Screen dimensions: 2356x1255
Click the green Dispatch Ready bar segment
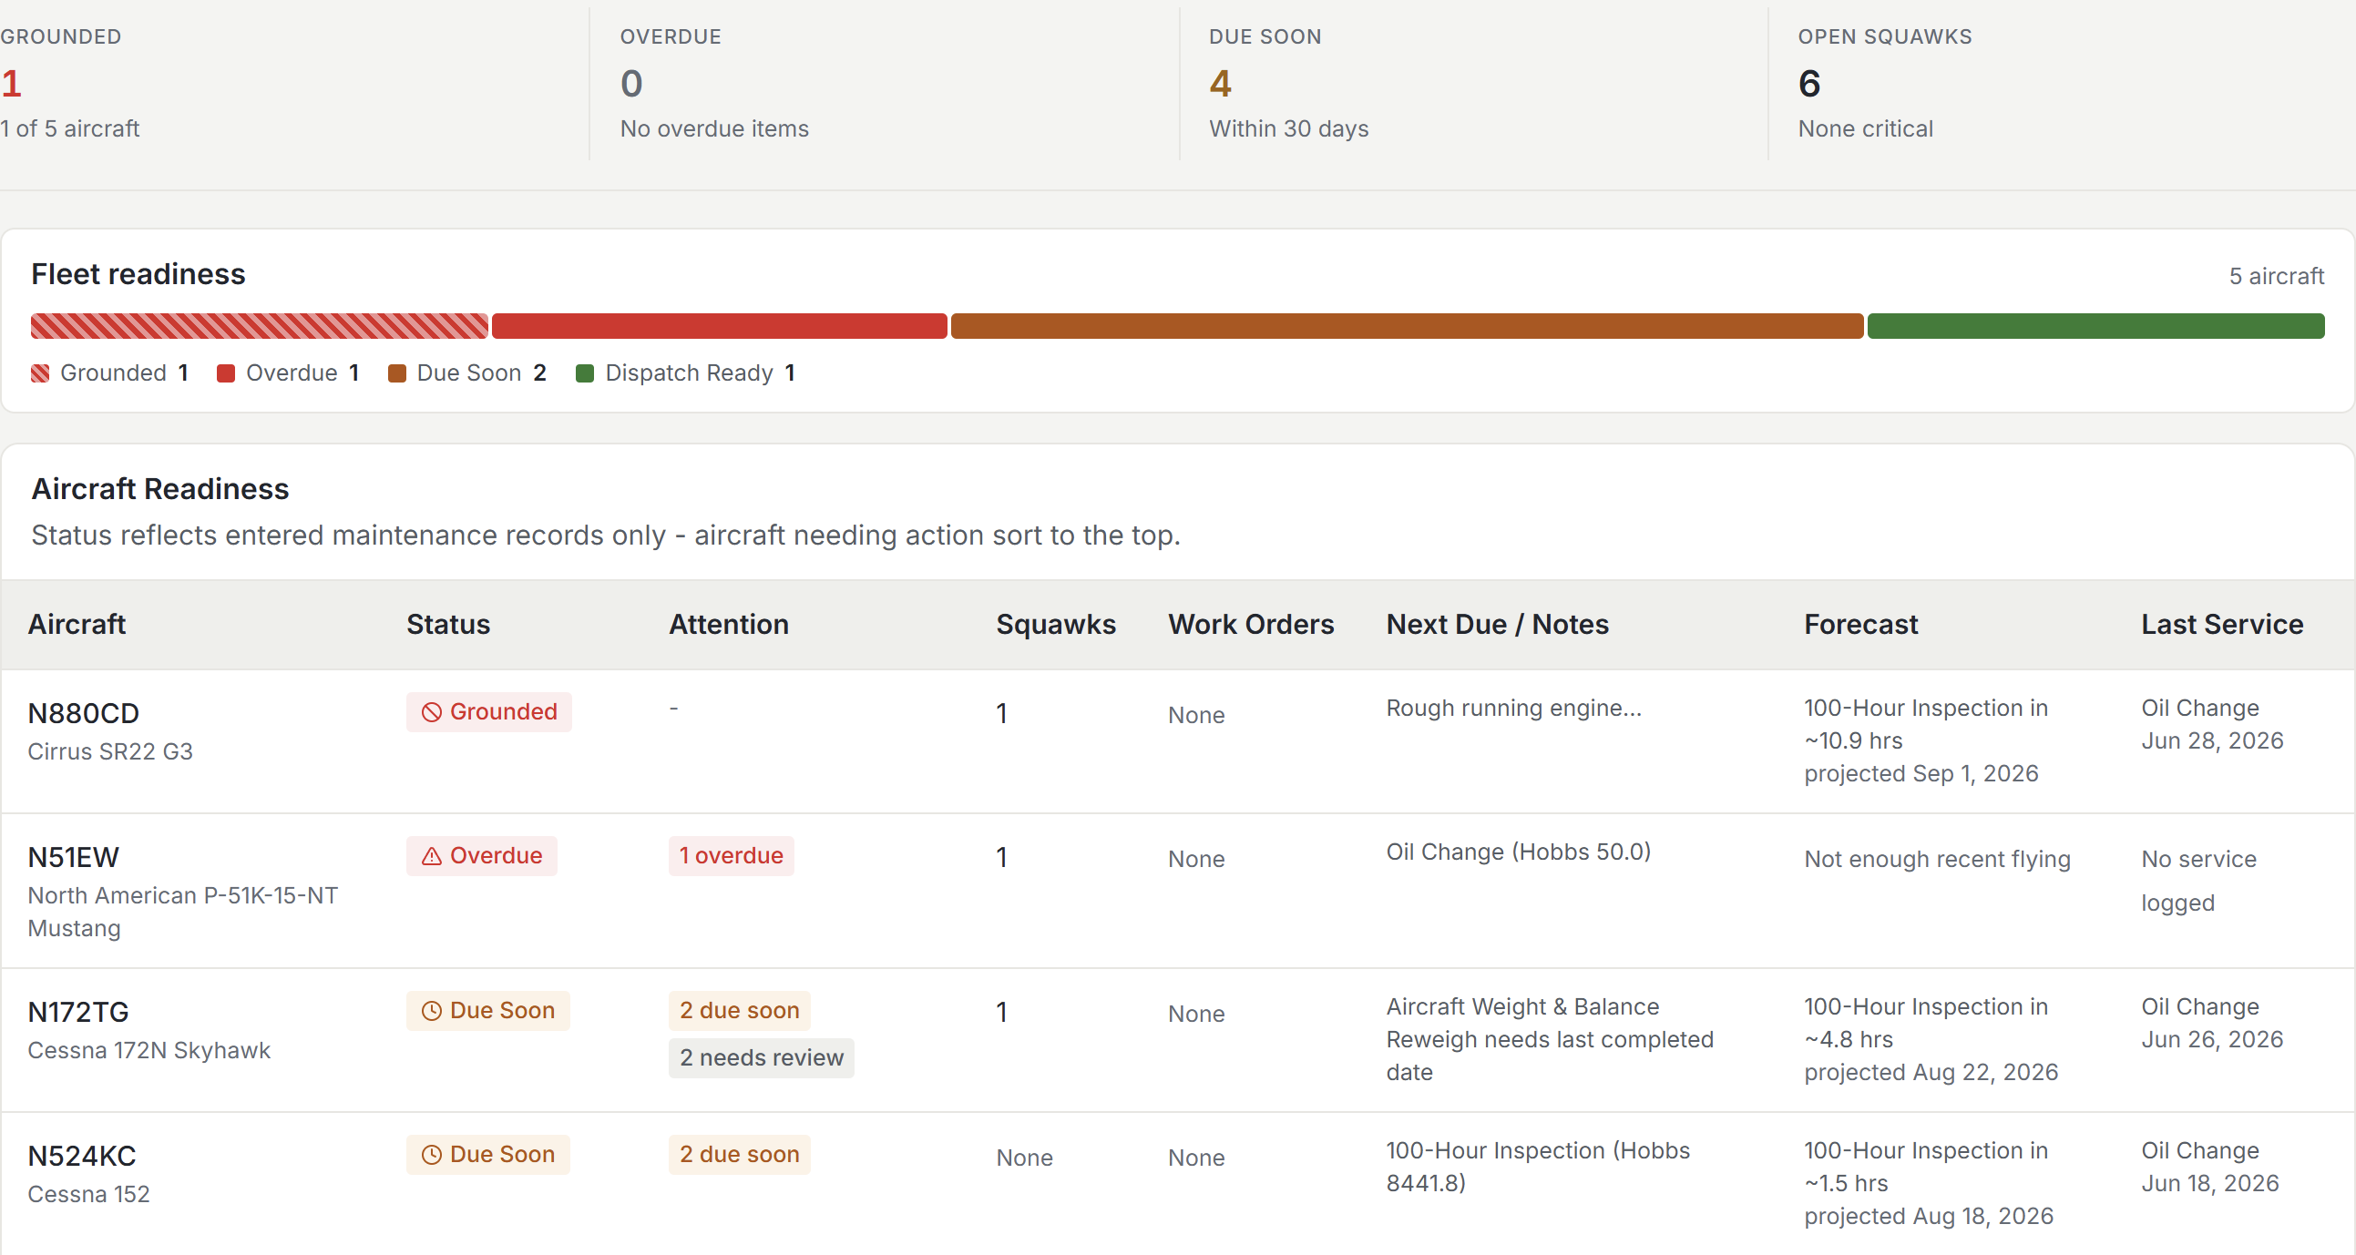[2096, 326]
